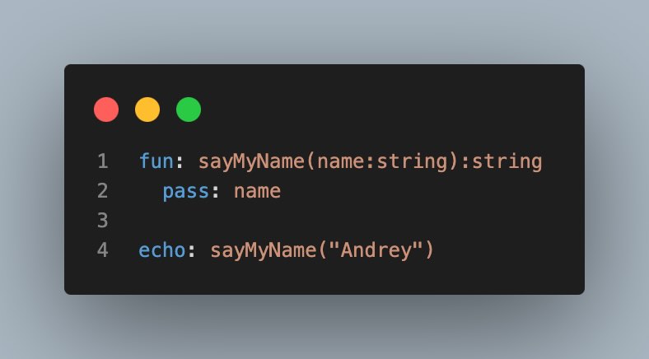
Task: Click the 'fun' keyword
Action: coord(156,161)
